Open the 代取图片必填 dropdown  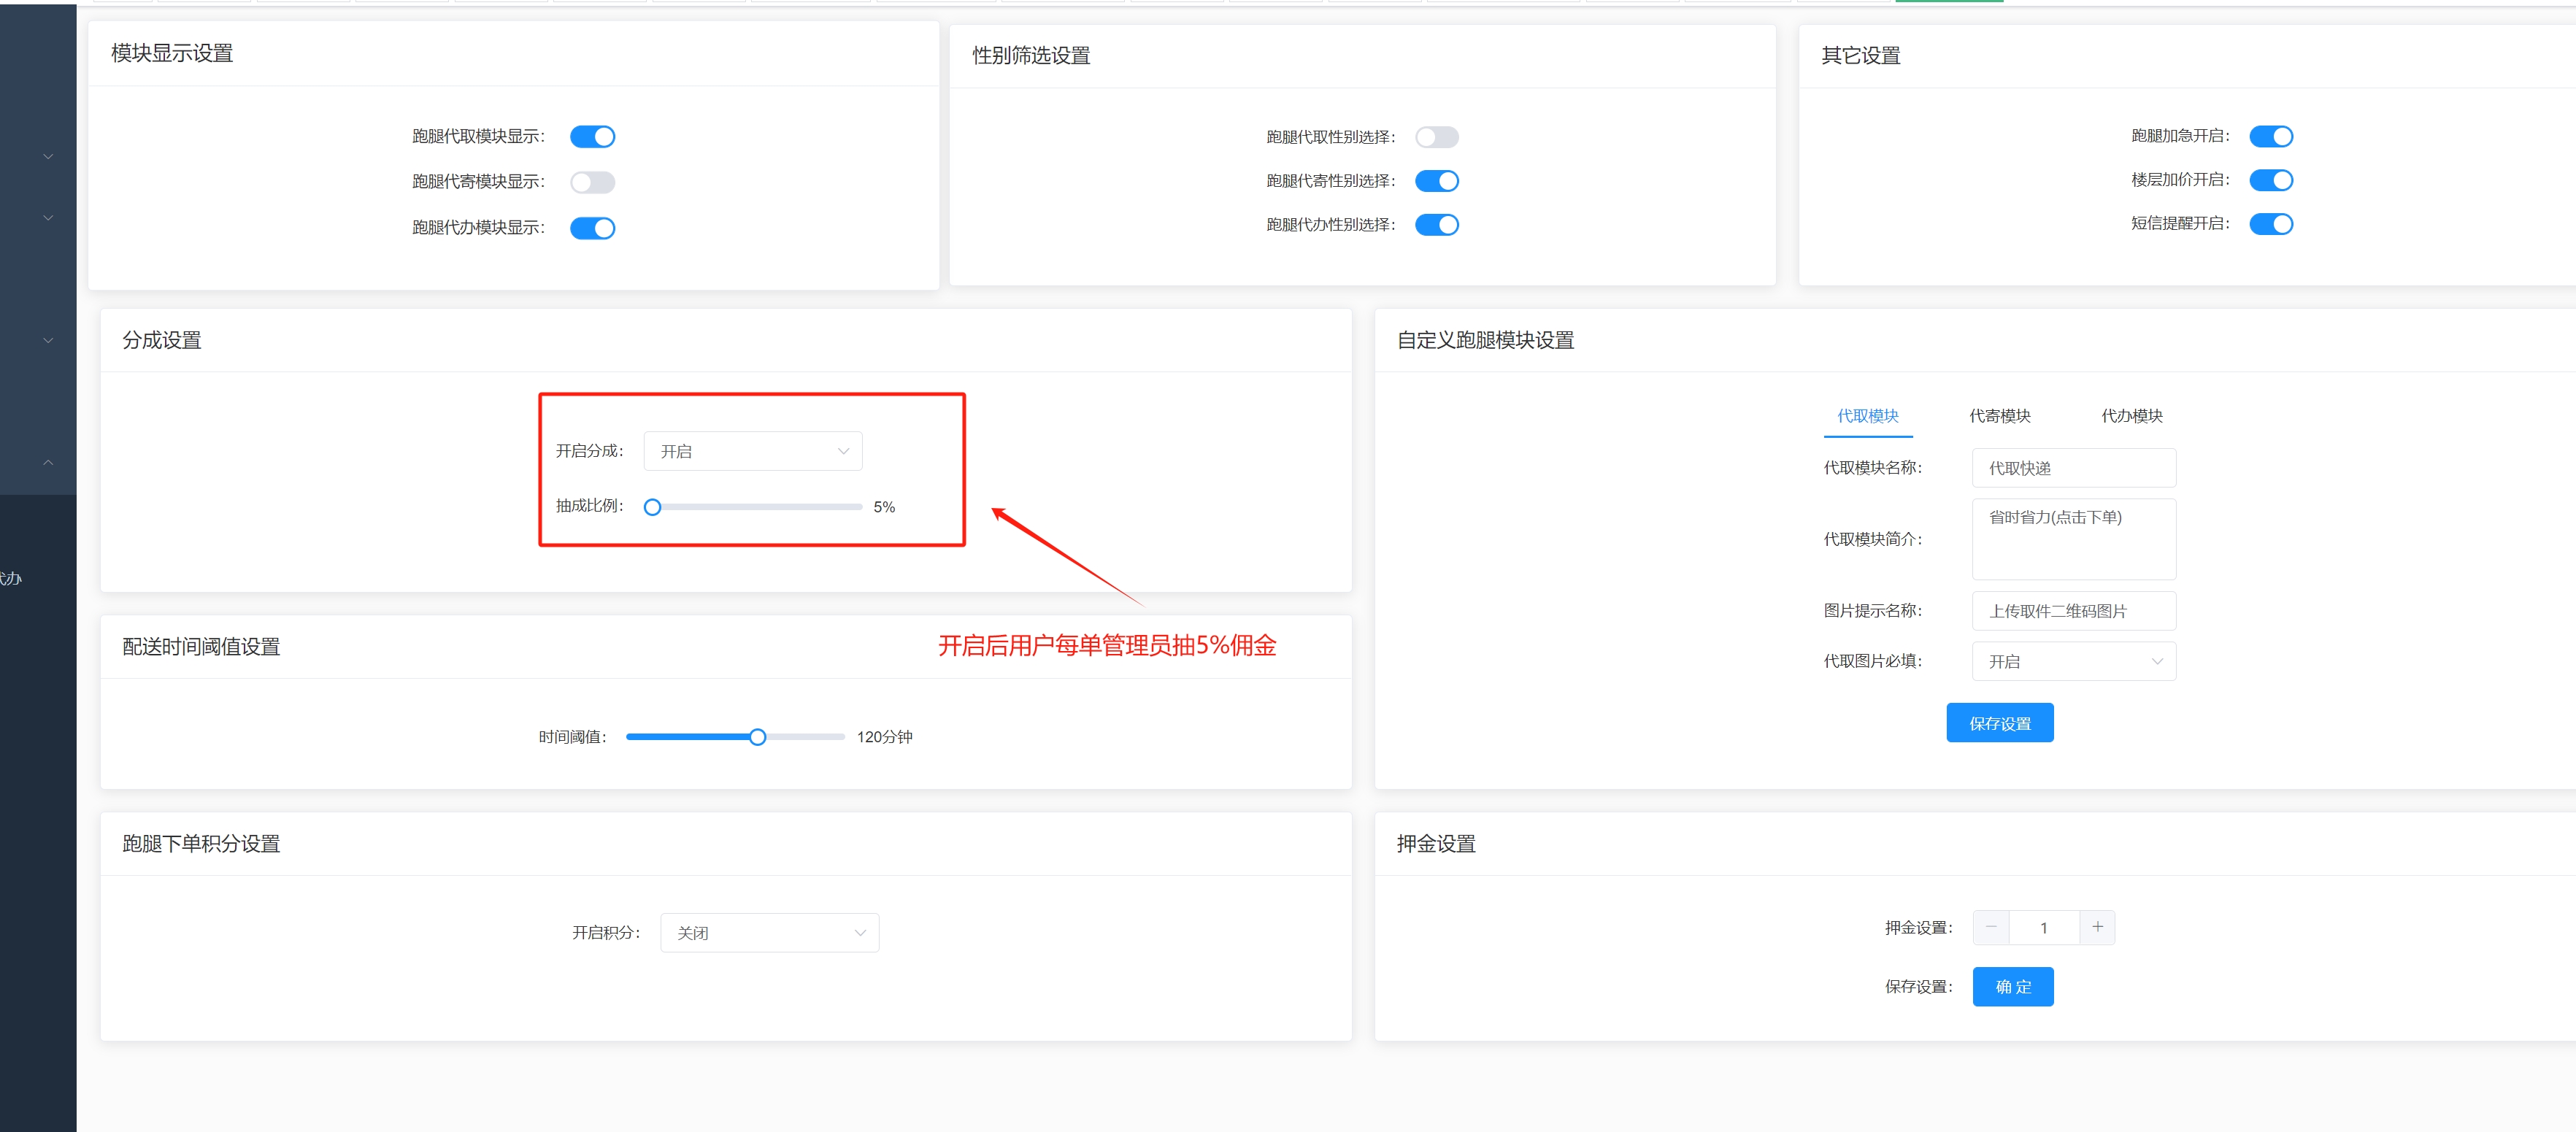tap(2073, 662)
